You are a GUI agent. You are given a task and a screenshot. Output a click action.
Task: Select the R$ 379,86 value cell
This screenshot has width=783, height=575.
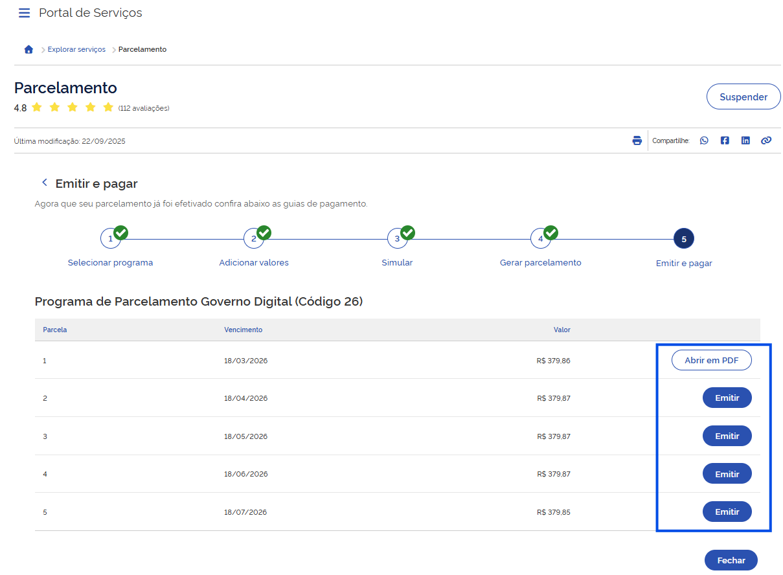pyautogui.click(x=554, y=361)
